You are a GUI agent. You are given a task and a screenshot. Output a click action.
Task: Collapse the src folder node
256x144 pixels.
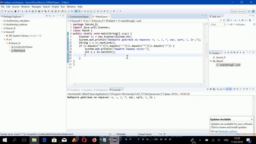pyautogui.click(x=4, y=40)
